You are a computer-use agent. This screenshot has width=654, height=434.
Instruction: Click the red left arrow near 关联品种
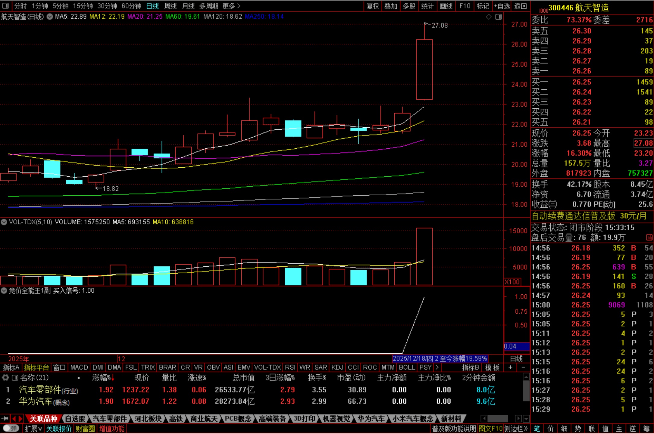(x=14, y=419)
